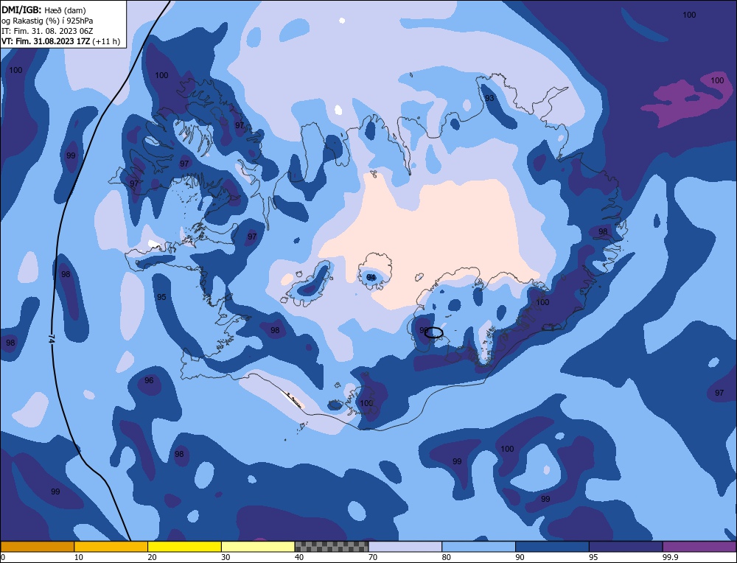Click the orange 10–20 legend swatch
Image resolution: width=737 pixels, height=563 pixels.
111,547
